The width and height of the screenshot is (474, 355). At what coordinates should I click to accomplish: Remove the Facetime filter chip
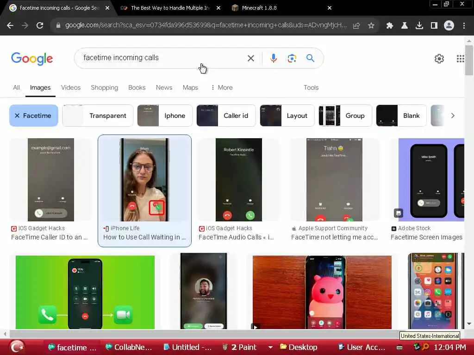tap(33, 116)
